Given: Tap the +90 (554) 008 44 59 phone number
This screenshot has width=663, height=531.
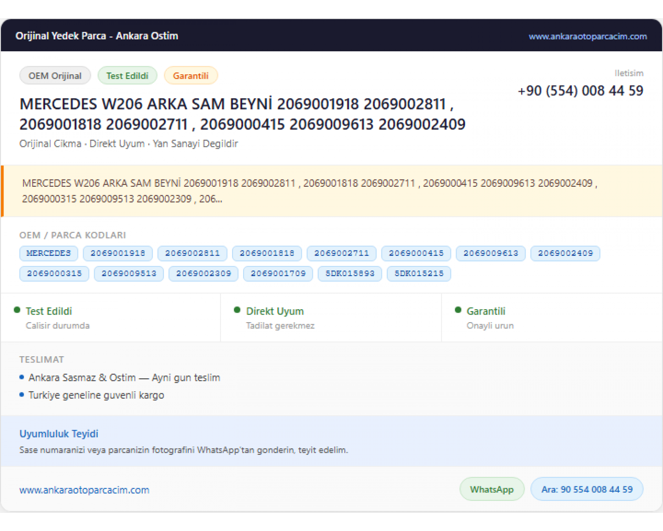Looking at the screenshot, I should [580, 91].
